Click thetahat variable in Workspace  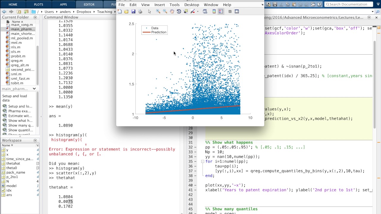tap(13, 163)
